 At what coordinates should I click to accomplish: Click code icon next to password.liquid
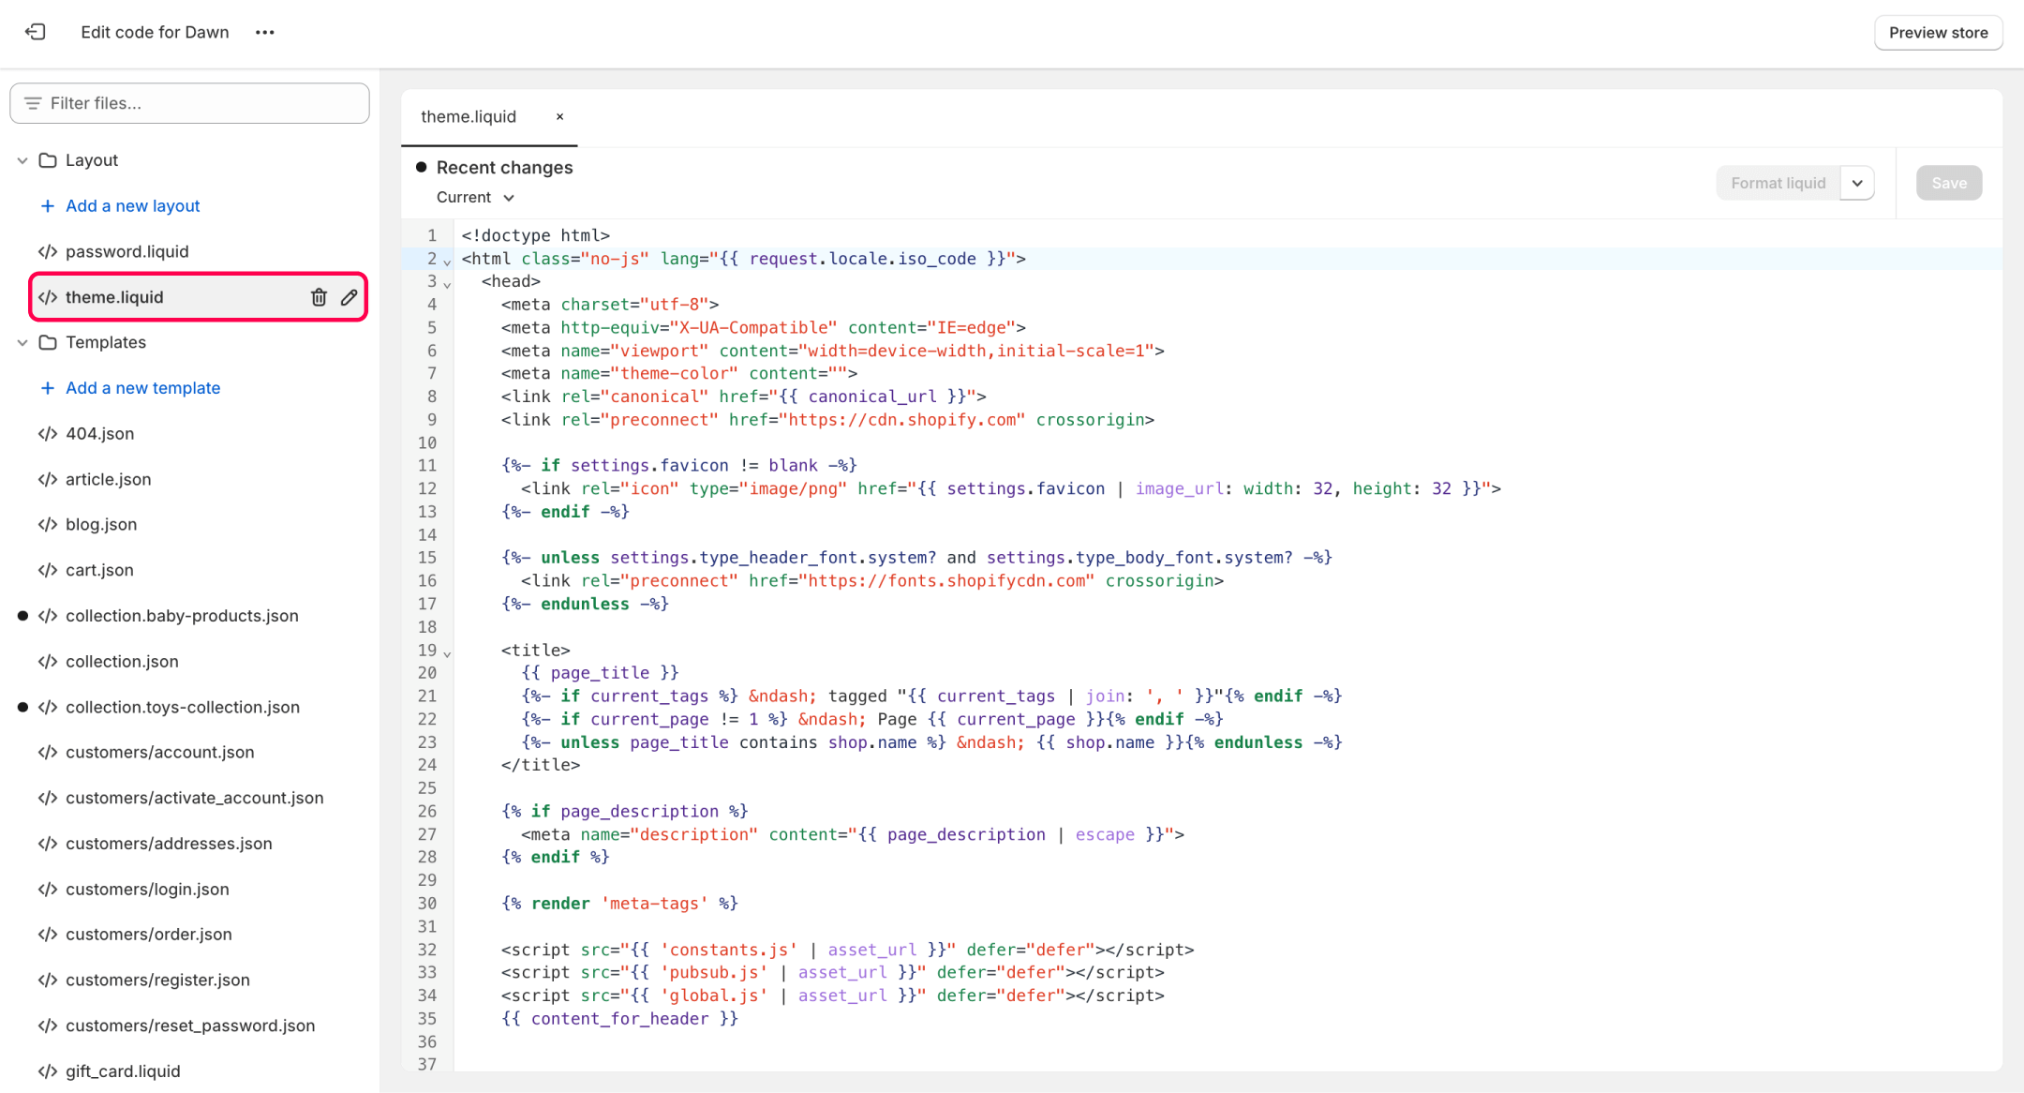pyautogui.click(x=48, y=251)
